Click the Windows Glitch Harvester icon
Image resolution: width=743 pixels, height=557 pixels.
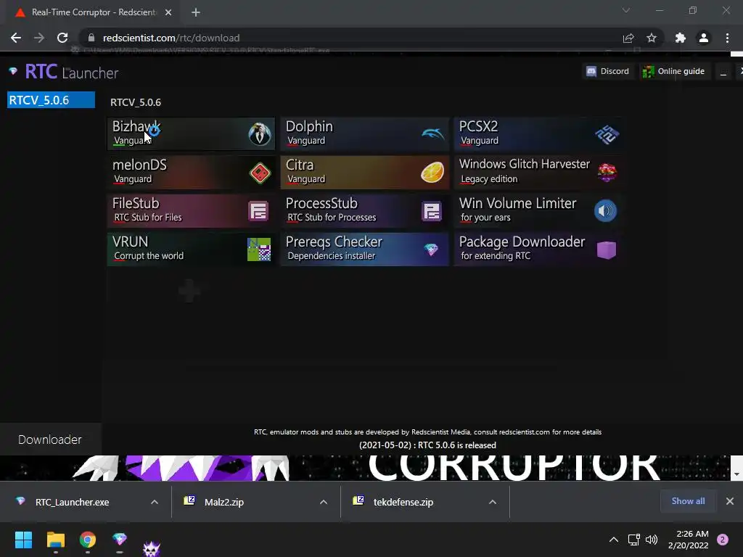[x=607, y=173]
